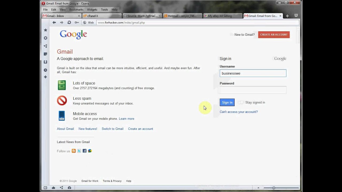
Task: Open the About Gmail link
Action: 65,129
